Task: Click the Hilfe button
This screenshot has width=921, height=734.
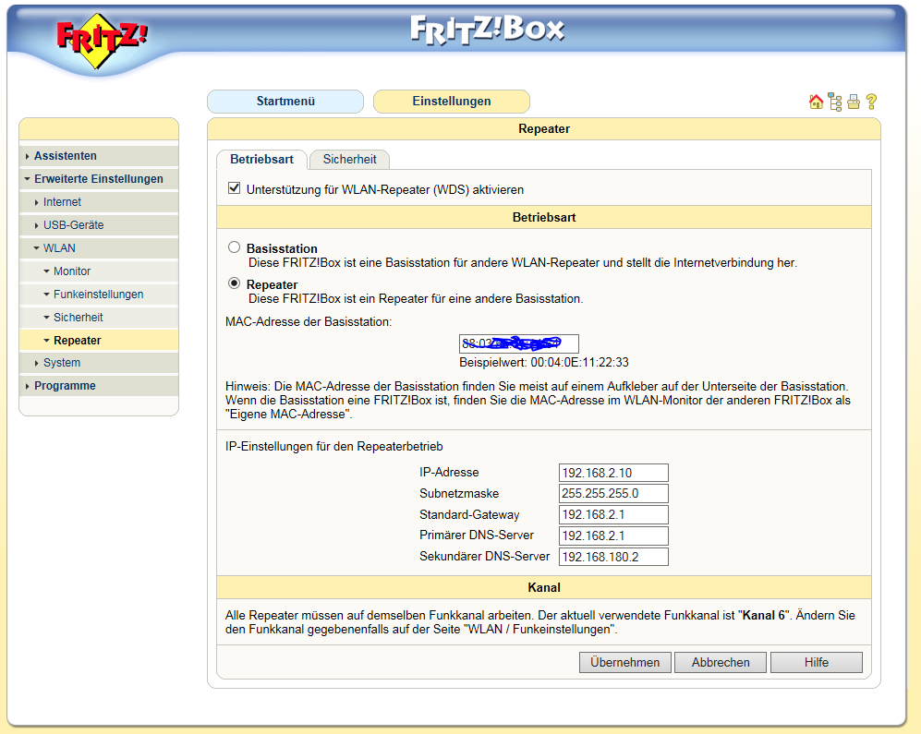Action: coord(817,662)
